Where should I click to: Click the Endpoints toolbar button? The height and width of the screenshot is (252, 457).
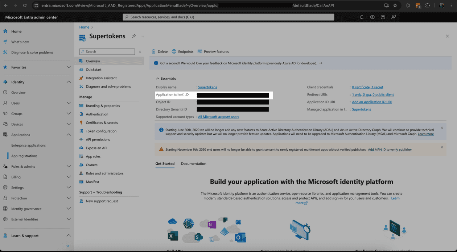click(x=182, y=51)
